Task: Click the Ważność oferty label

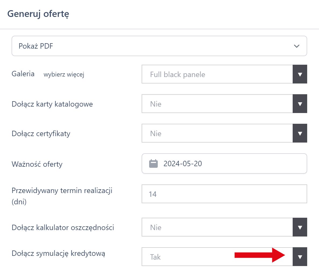Action: pyautogui.click(x=37, y=164)
